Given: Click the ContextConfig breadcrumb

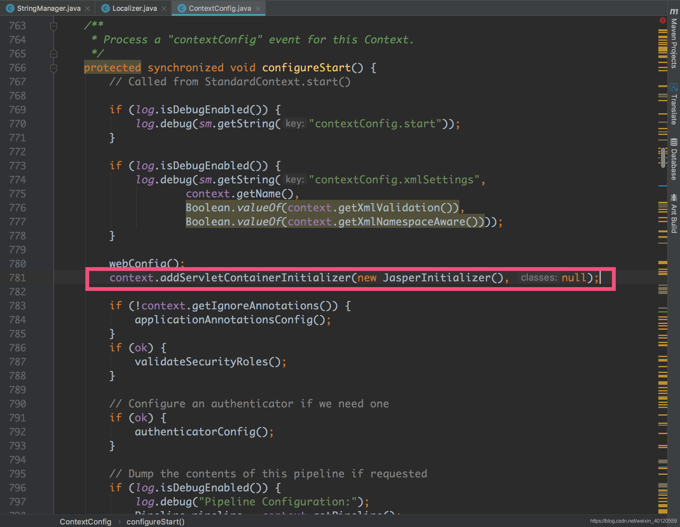Looking at the screenshot, I should [x=85, y=522].
